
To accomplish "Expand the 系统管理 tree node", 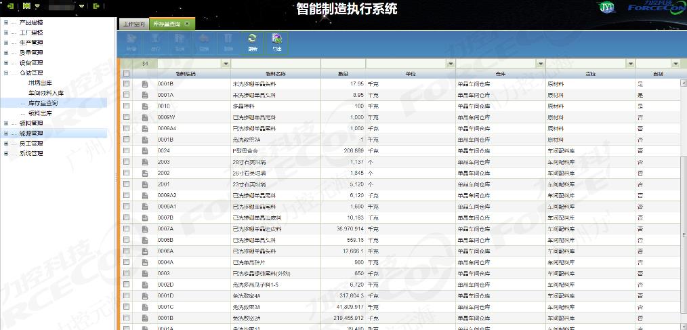I will pyautogui.click(x=5, y=153).
